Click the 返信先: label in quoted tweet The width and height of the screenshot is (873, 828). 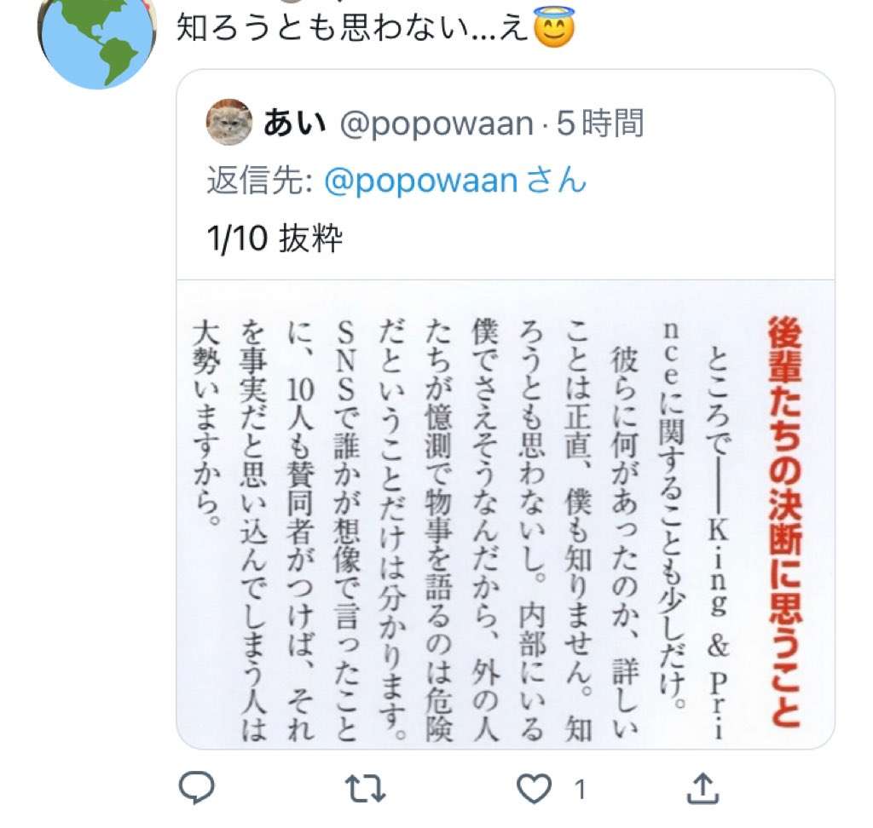pyautogui.click(x=260, y=181)
